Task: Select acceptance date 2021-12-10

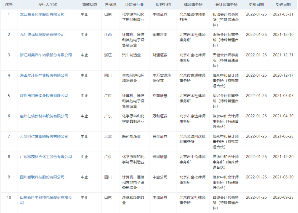Action: 283,34
